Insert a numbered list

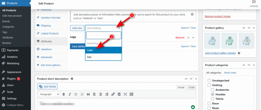pyautogui.click(x=82, y=94)
